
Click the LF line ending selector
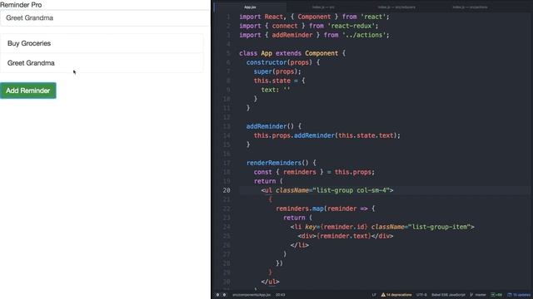click(374, 295)
